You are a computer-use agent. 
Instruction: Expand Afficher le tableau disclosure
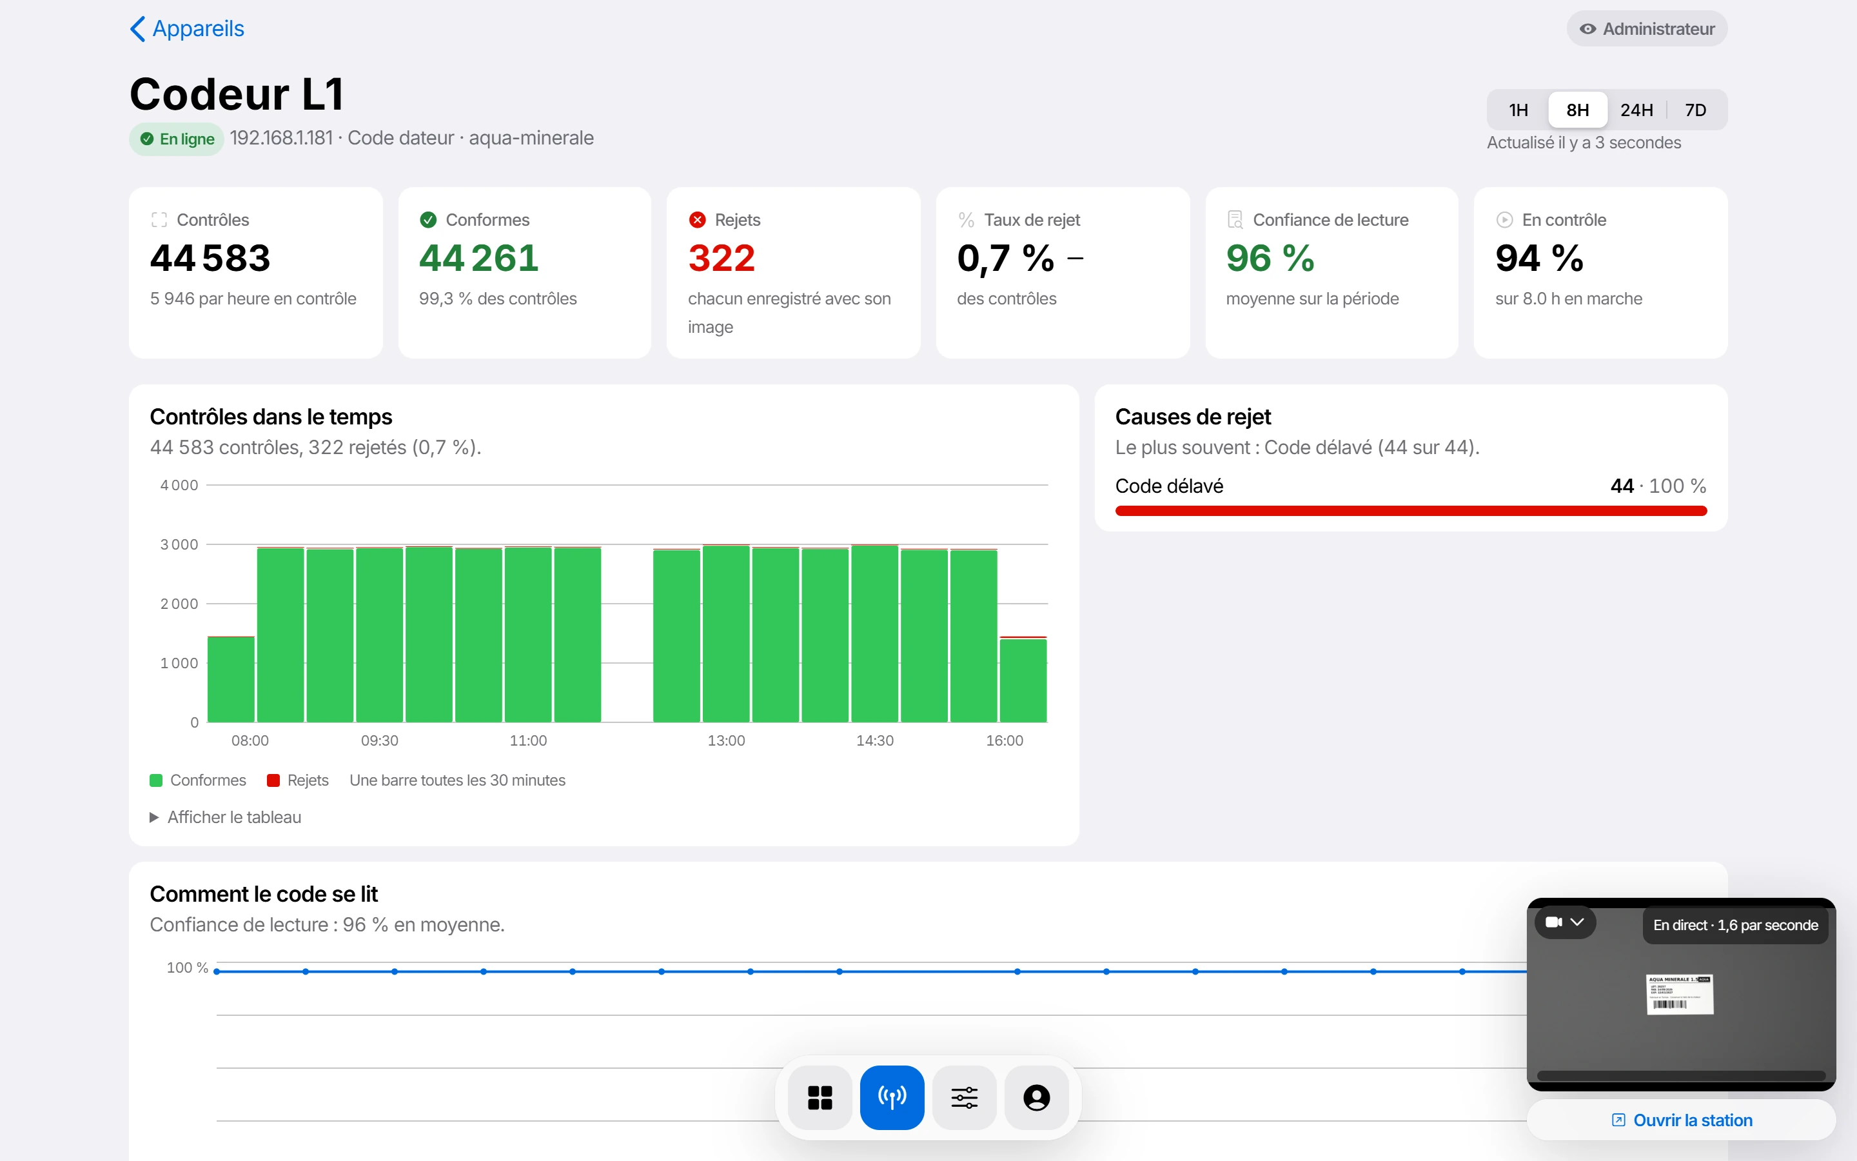click(x=226, y=817)
